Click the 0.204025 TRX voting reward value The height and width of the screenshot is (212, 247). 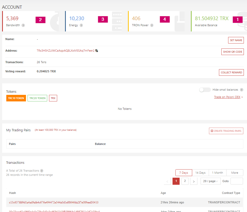tap(46, 71)
